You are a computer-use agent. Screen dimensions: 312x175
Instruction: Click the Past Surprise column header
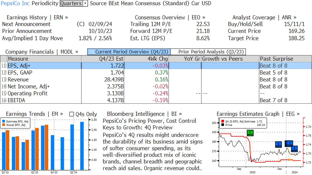[x=285, y=59]
